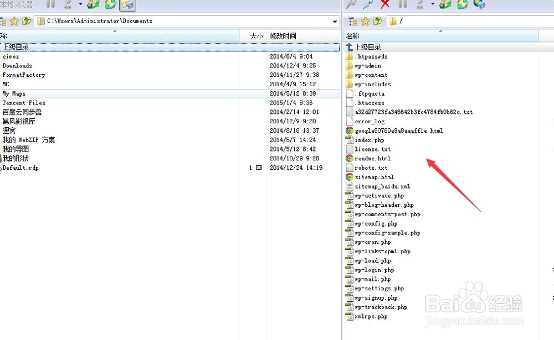Select the wp-admin remote folder
Viewport: 554px width, 340px height.
tap(363, 66)
